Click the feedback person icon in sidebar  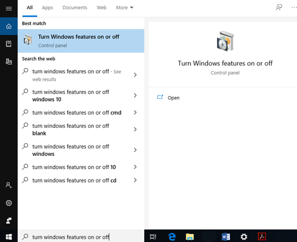[9, 221]
